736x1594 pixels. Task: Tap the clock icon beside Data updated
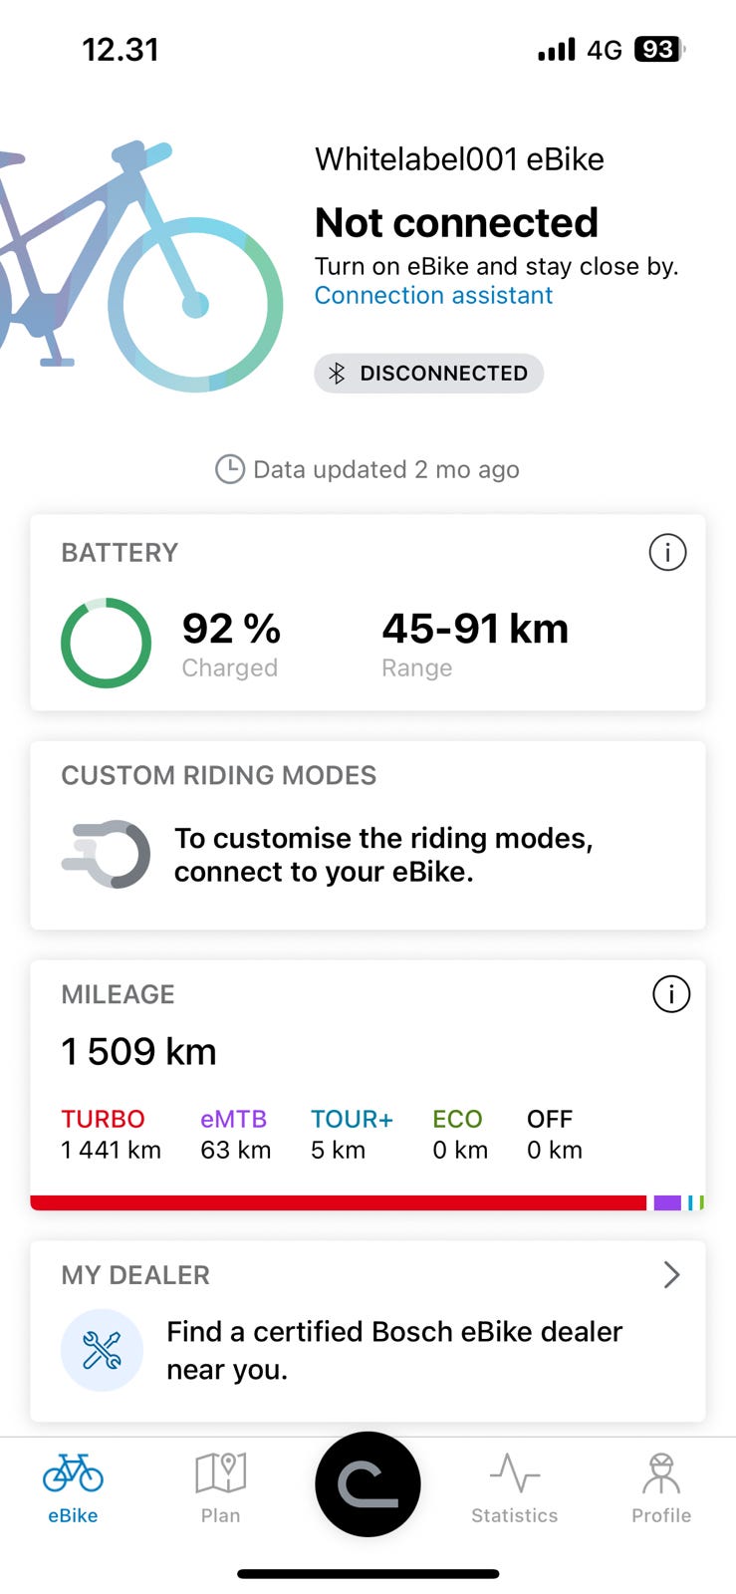(x=230, y=469)
